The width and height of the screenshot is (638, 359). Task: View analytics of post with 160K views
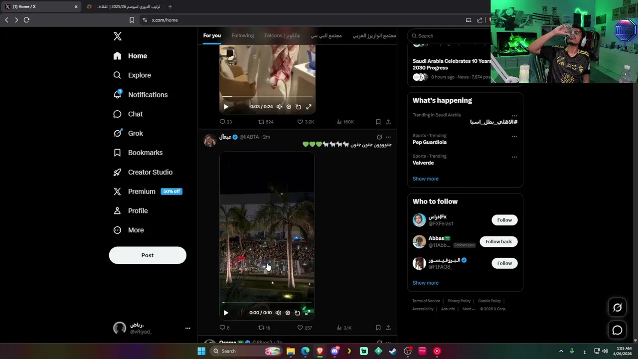[345, 122]
